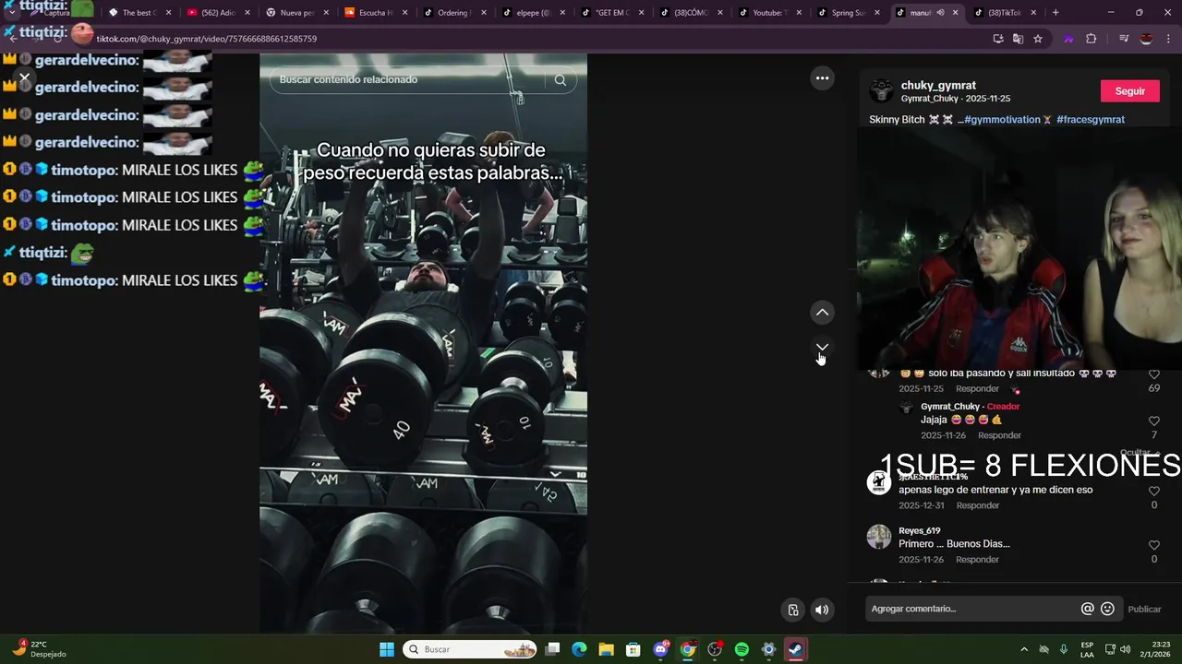The image size is (1182, 664).
Task: Open the ESP LAA keyboard language switcher
Action: pyautogui.click(x=1087, y=649)
